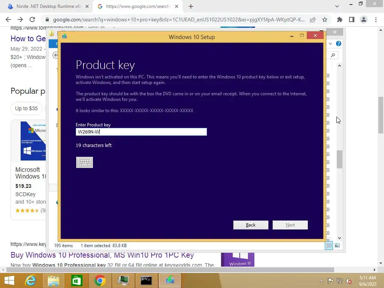Click the Explorer back navigation arrow
384x288 pixels.
pyautogui.click(x=55, y=55)
